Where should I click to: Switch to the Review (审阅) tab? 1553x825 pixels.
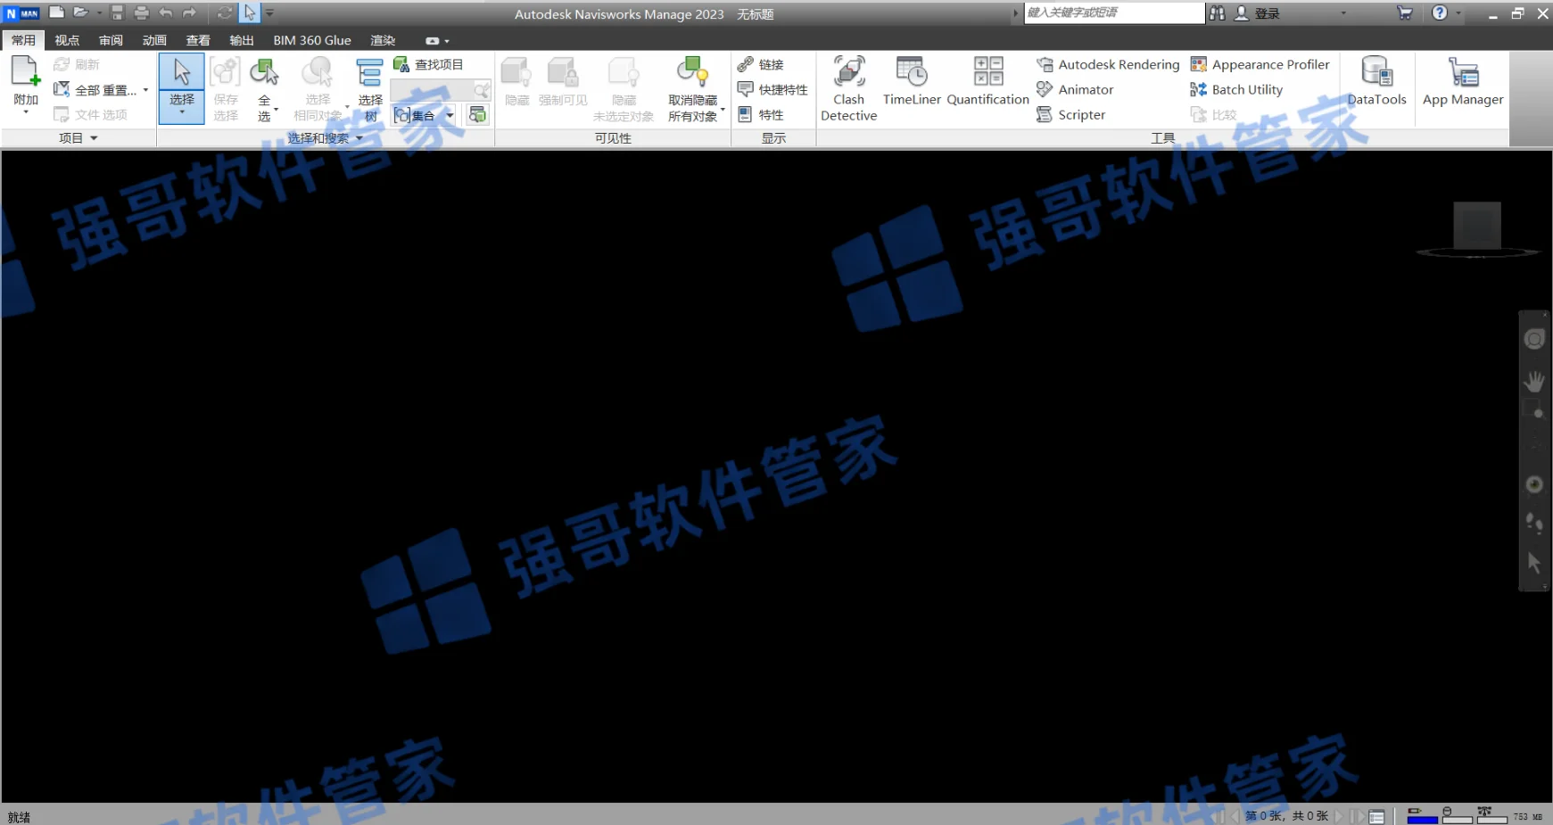click(111, 40)
